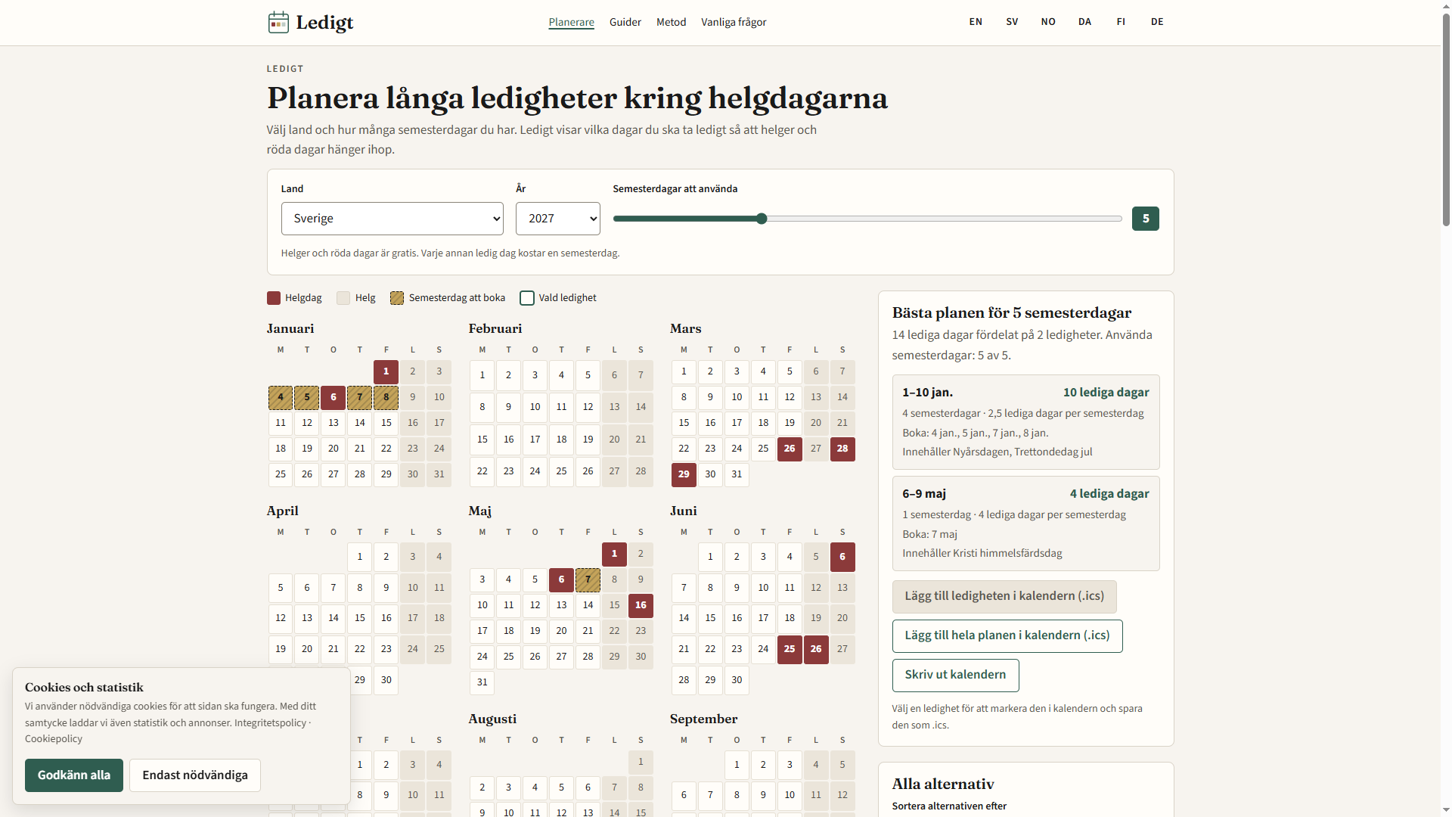Switch language to NO

coord(1048,22)
